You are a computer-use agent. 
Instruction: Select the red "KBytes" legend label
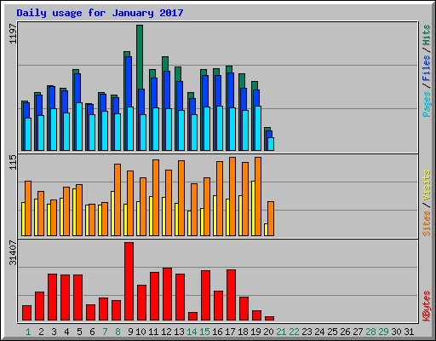pos(427,306)
